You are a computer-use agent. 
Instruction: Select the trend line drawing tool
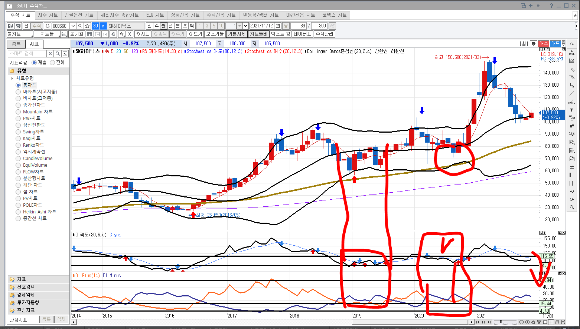point(572,93)
